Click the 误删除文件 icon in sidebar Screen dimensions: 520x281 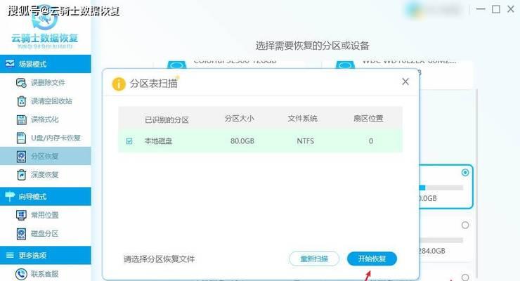(21, 82)
